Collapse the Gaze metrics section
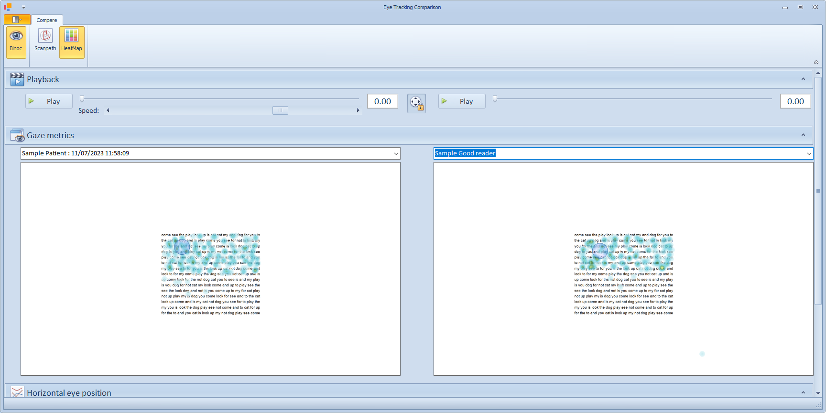 coord(803,135)
